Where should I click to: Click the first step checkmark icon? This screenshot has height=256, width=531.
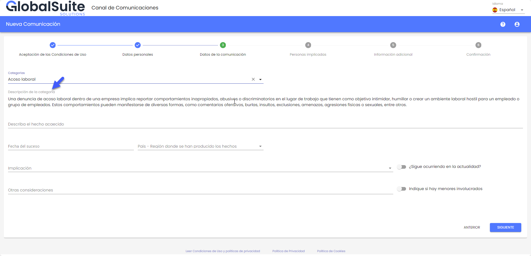52,45
